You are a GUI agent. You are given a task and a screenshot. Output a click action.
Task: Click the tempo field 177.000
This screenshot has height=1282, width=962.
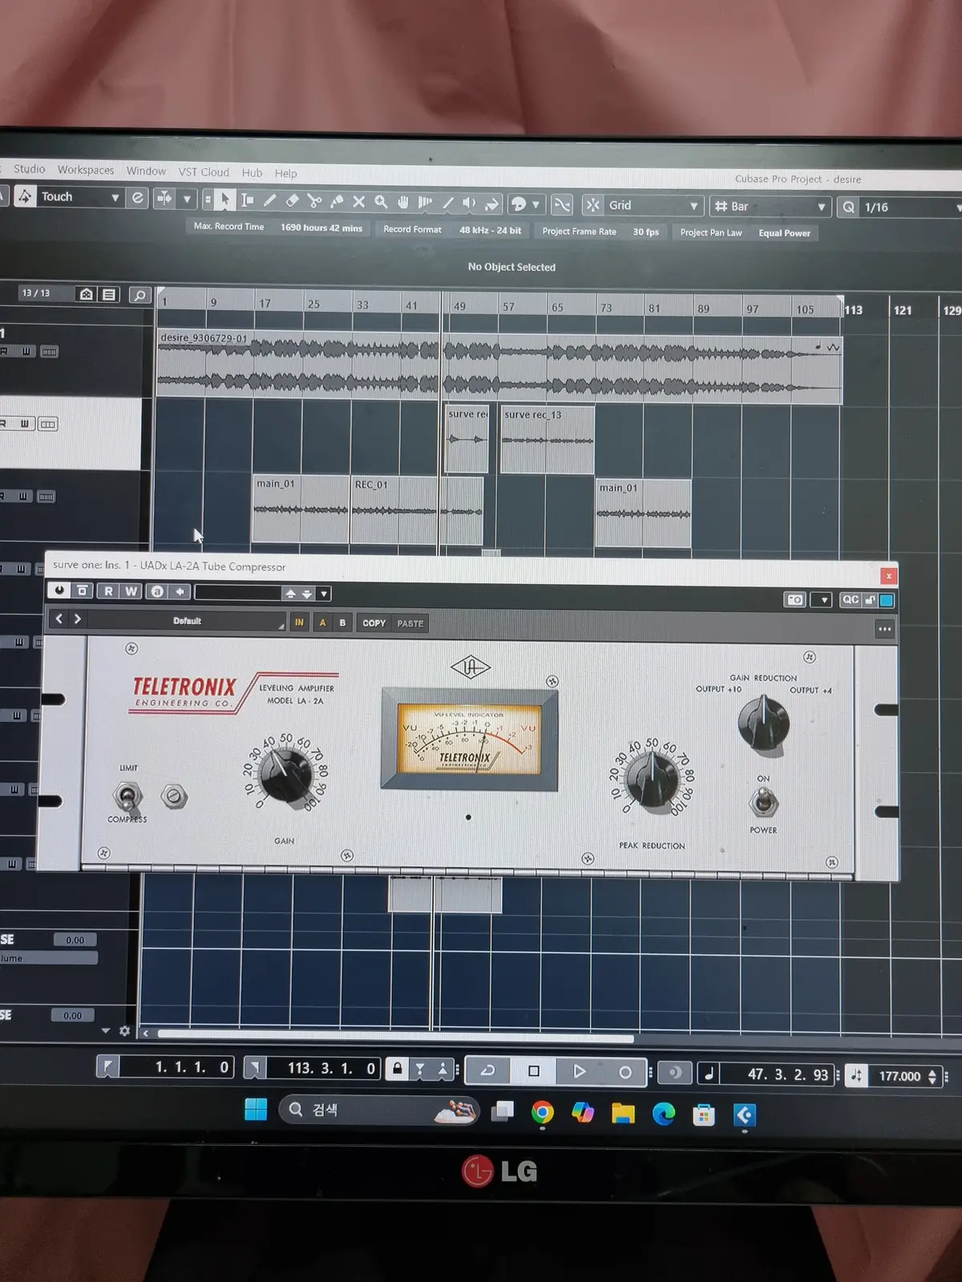point(899,1076)
